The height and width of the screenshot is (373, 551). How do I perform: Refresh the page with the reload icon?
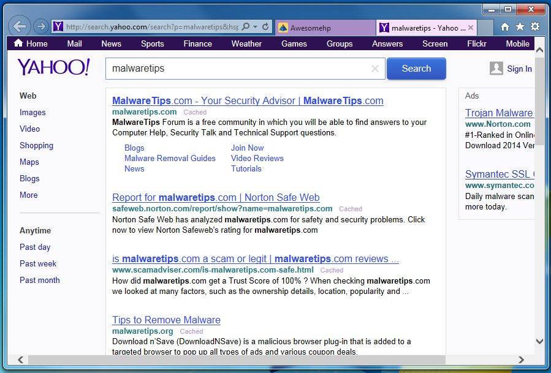click(x=265, y=27)
